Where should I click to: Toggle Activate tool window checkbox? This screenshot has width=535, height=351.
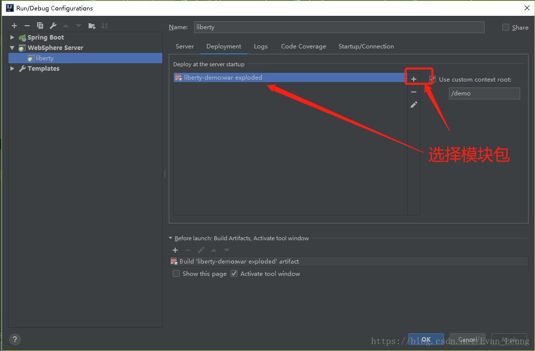234,274
